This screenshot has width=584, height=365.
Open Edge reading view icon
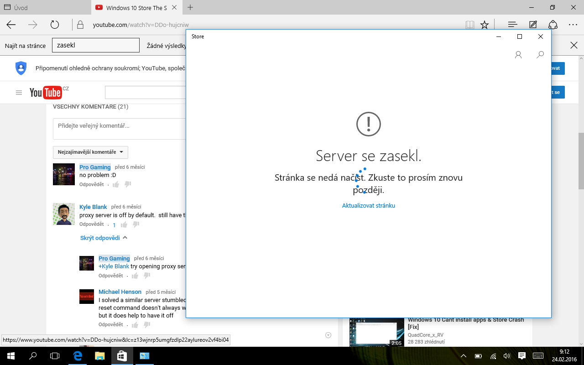coord(469,25)
